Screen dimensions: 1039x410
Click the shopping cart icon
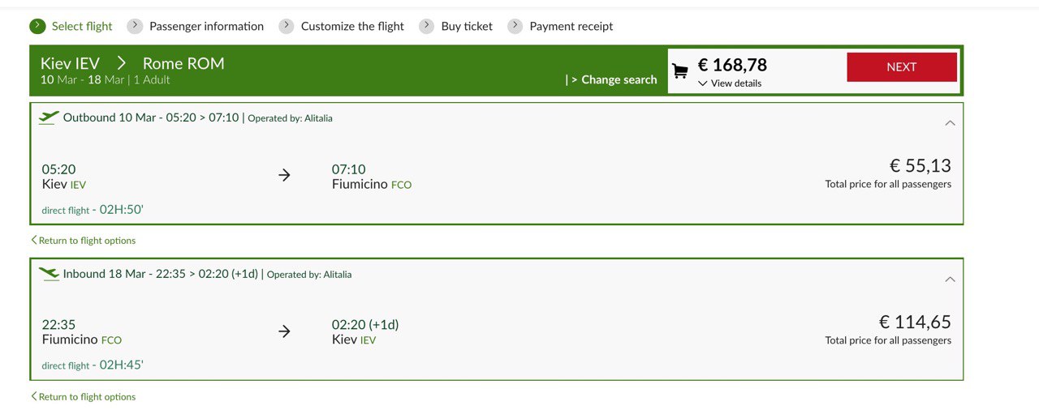pyautogui.click(x=680, y=71)
